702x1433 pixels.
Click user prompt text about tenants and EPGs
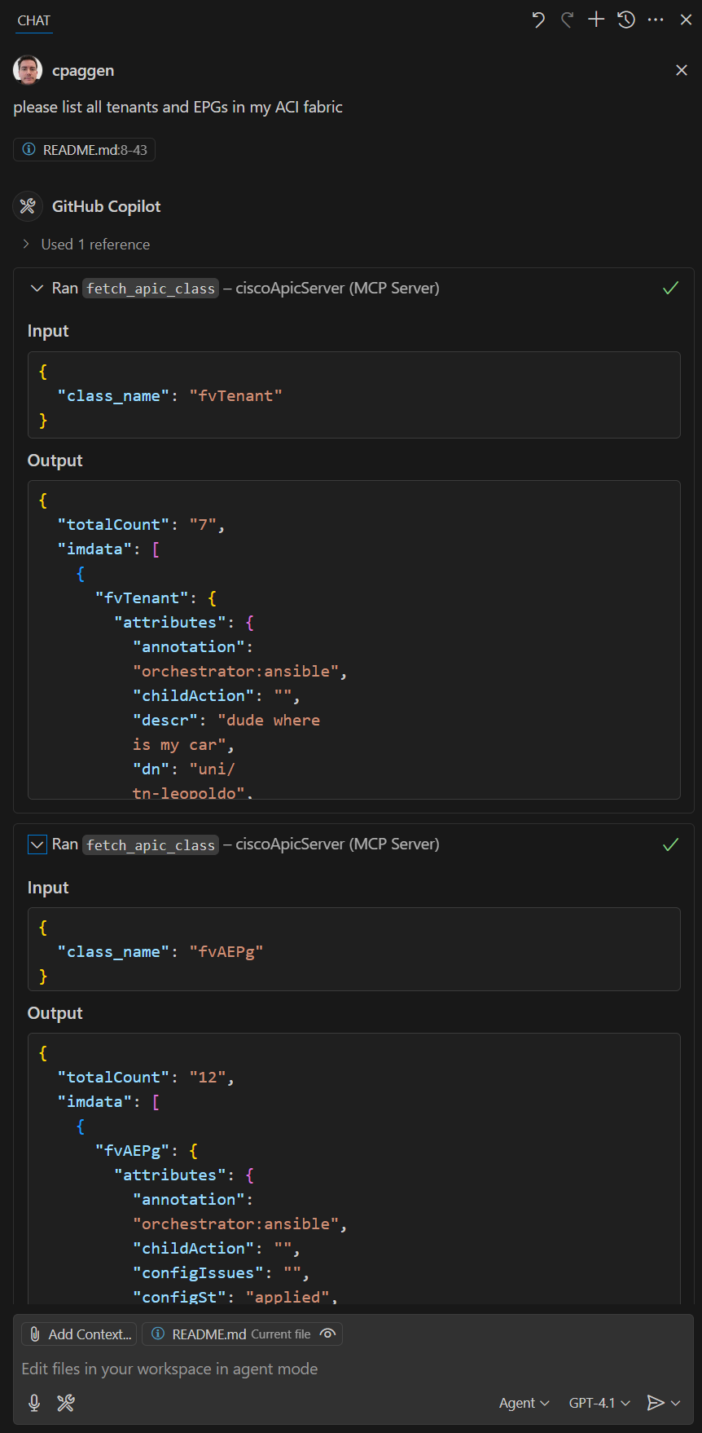tap(178, 107)
